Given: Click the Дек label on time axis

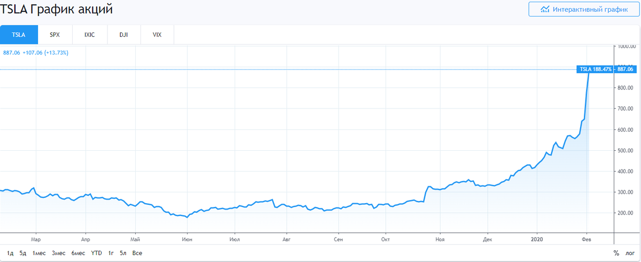Looking at the screenshot, I should pos(487,240).
